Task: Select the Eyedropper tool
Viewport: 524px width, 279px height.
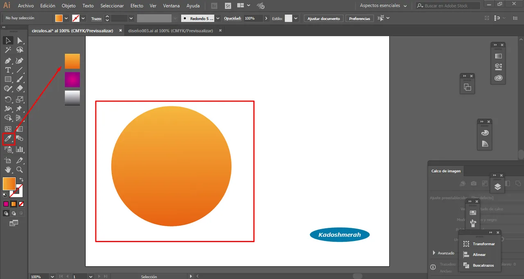Action: (8, 139)
